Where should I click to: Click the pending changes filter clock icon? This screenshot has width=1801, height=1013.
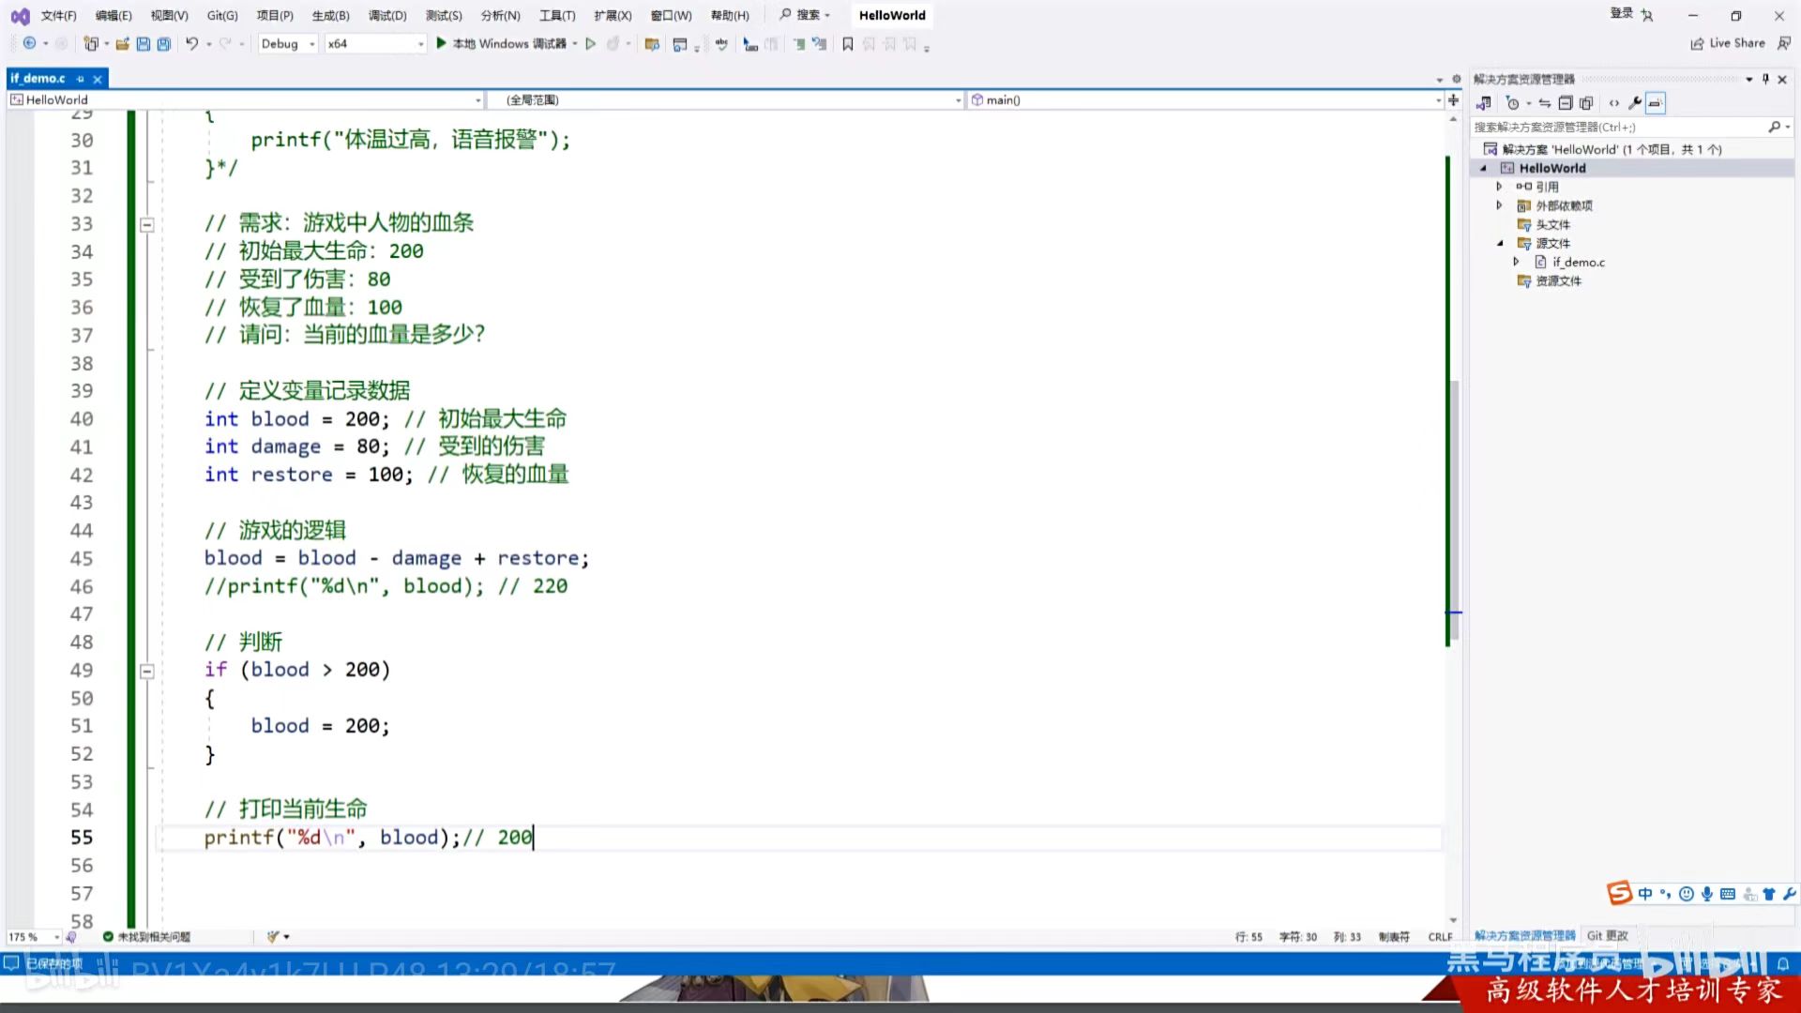coord(1513,103)
